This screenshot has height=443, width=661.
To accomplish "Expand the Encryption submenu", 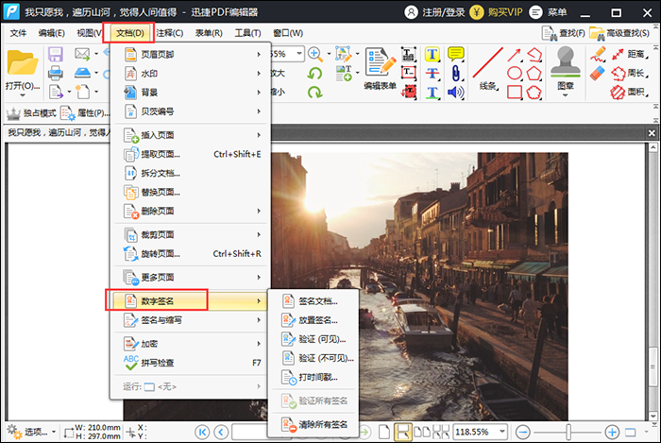I will tap(191, 344).
